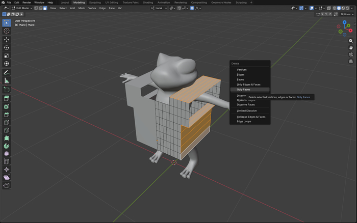This screenshot has height=223, width=357.
Task: Activate the Rotate tool
Action: [x=7, y=47]
